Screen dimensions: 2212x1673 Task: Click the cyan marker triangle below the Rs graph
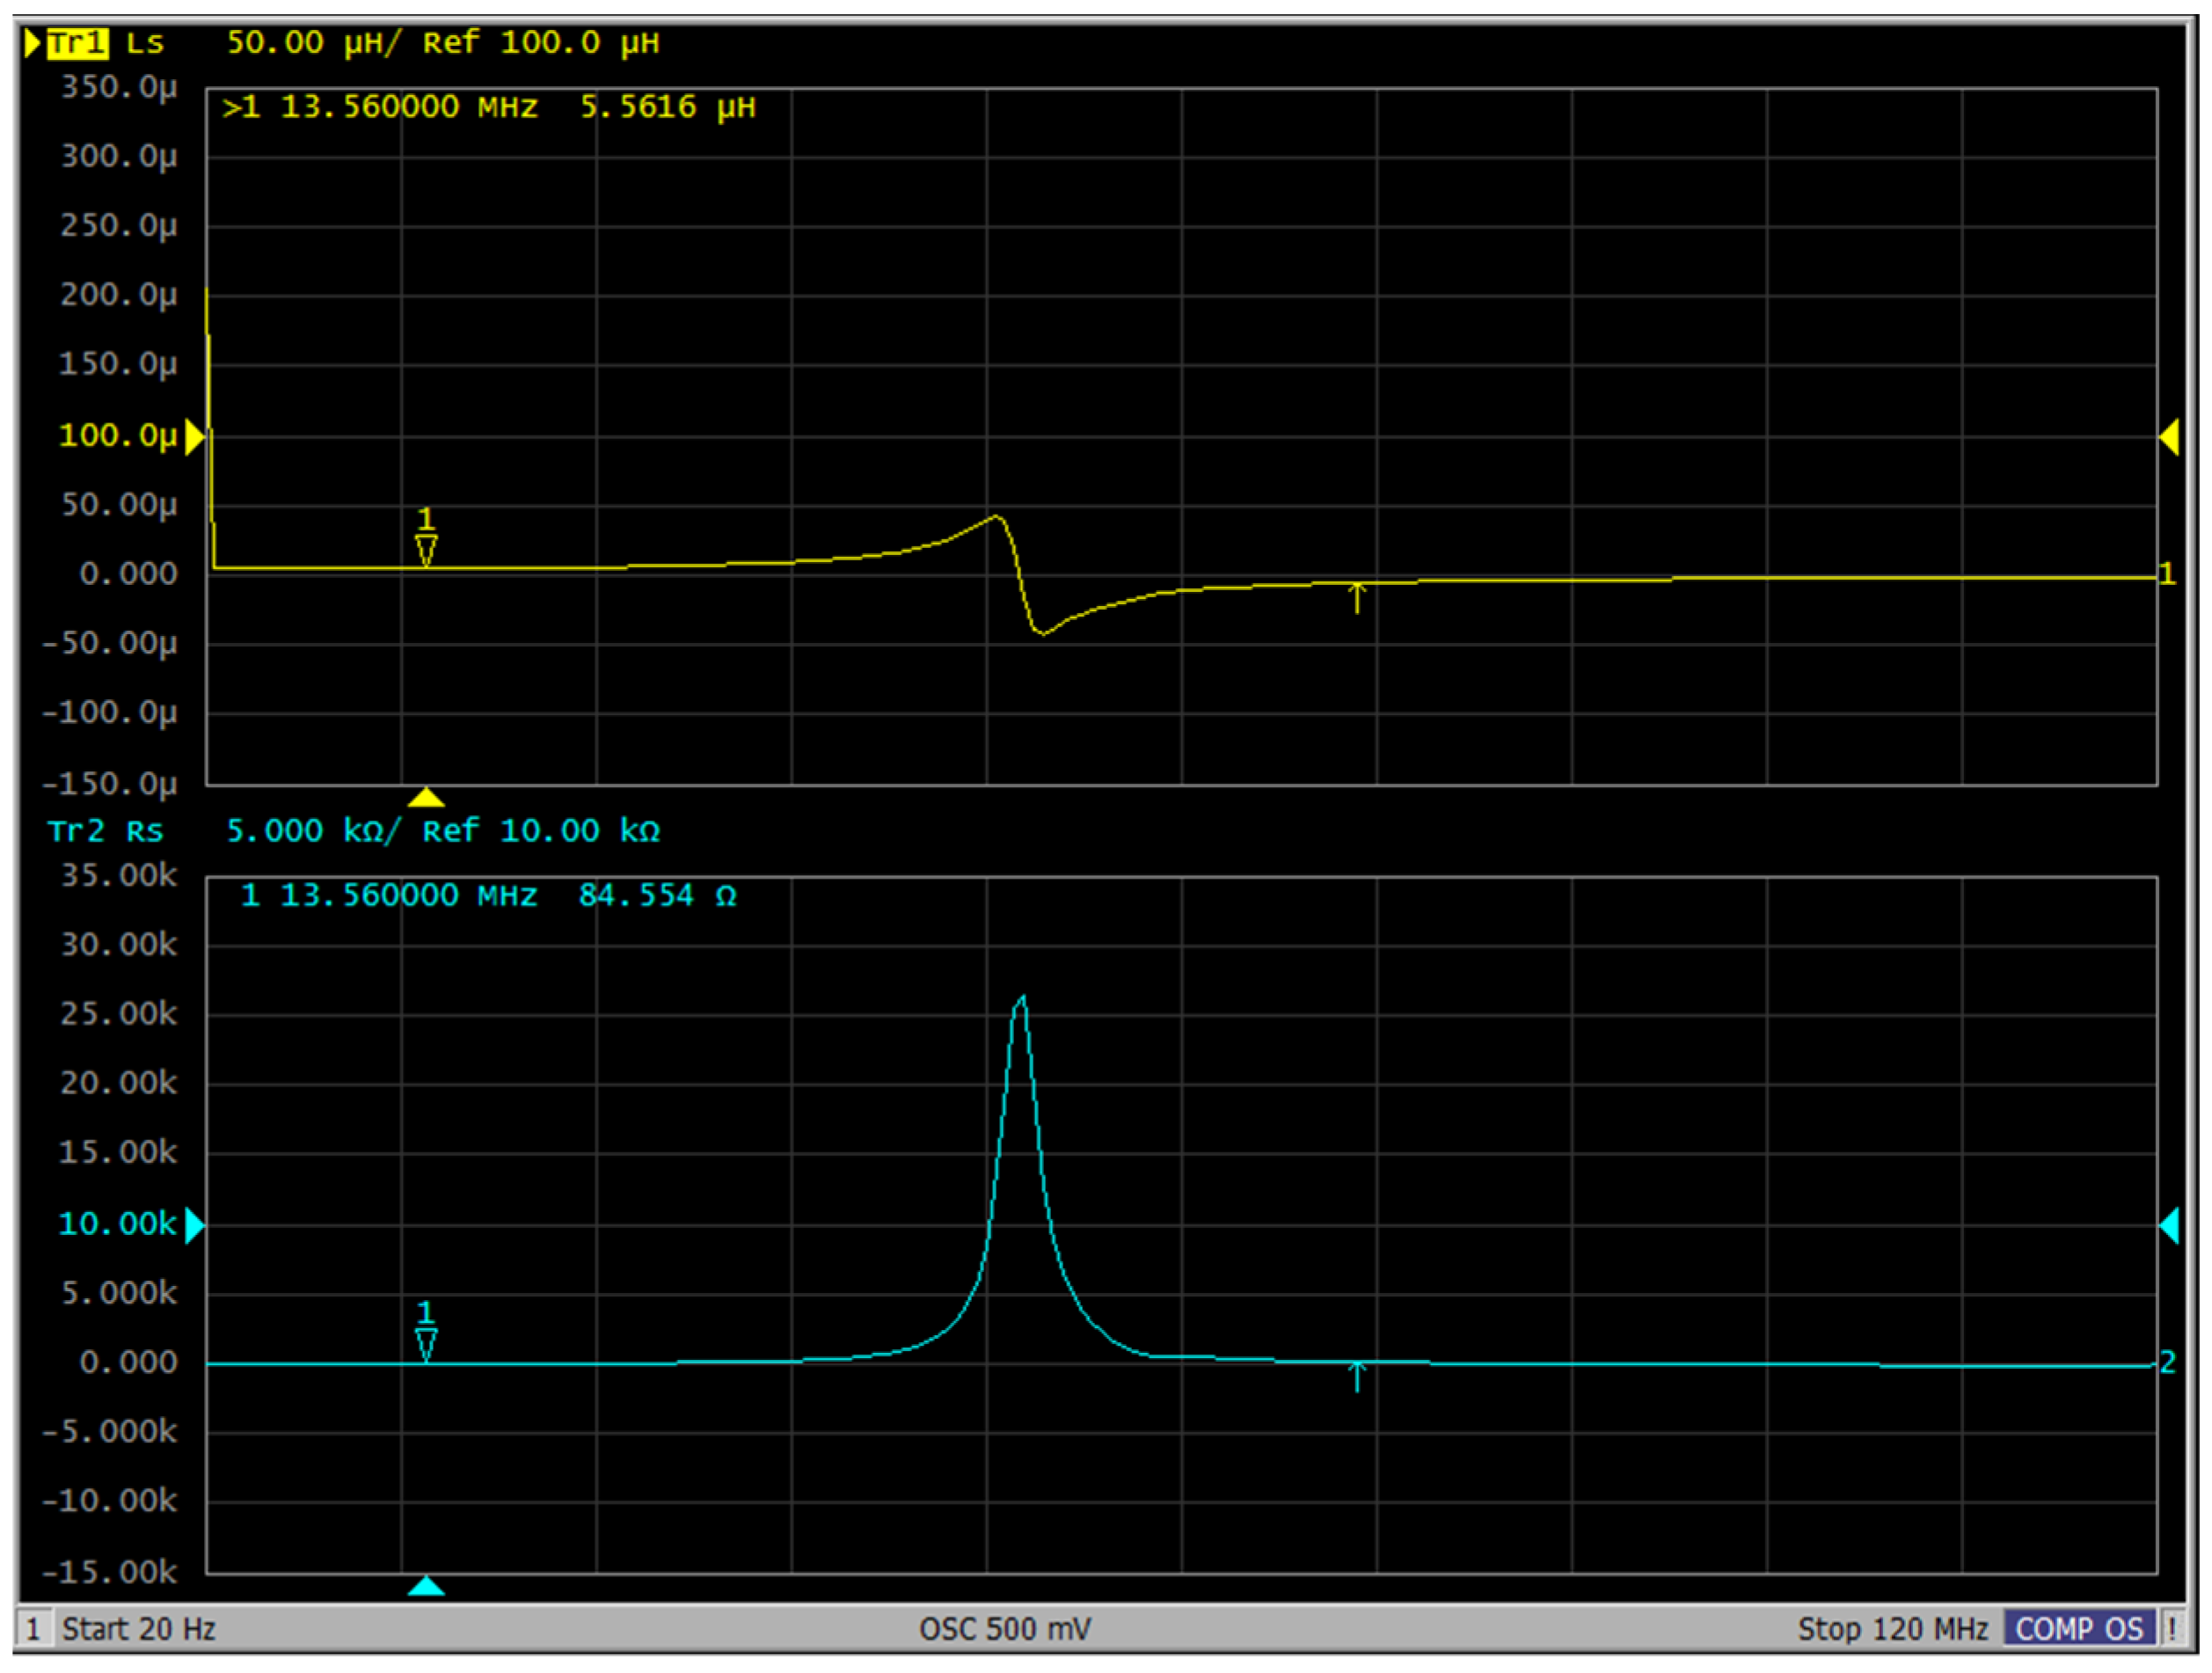pos(426,1586)
